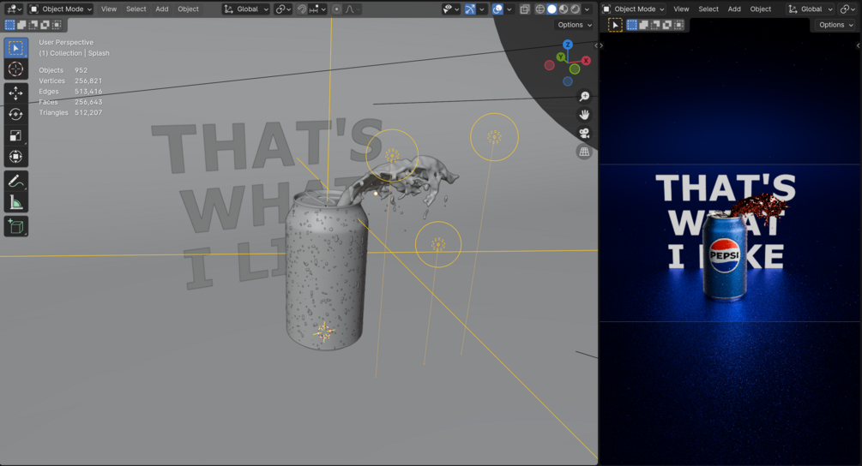The image size is (862, 466).
Task: Open View menu in right viewport
Action: (x=681, y=9)
